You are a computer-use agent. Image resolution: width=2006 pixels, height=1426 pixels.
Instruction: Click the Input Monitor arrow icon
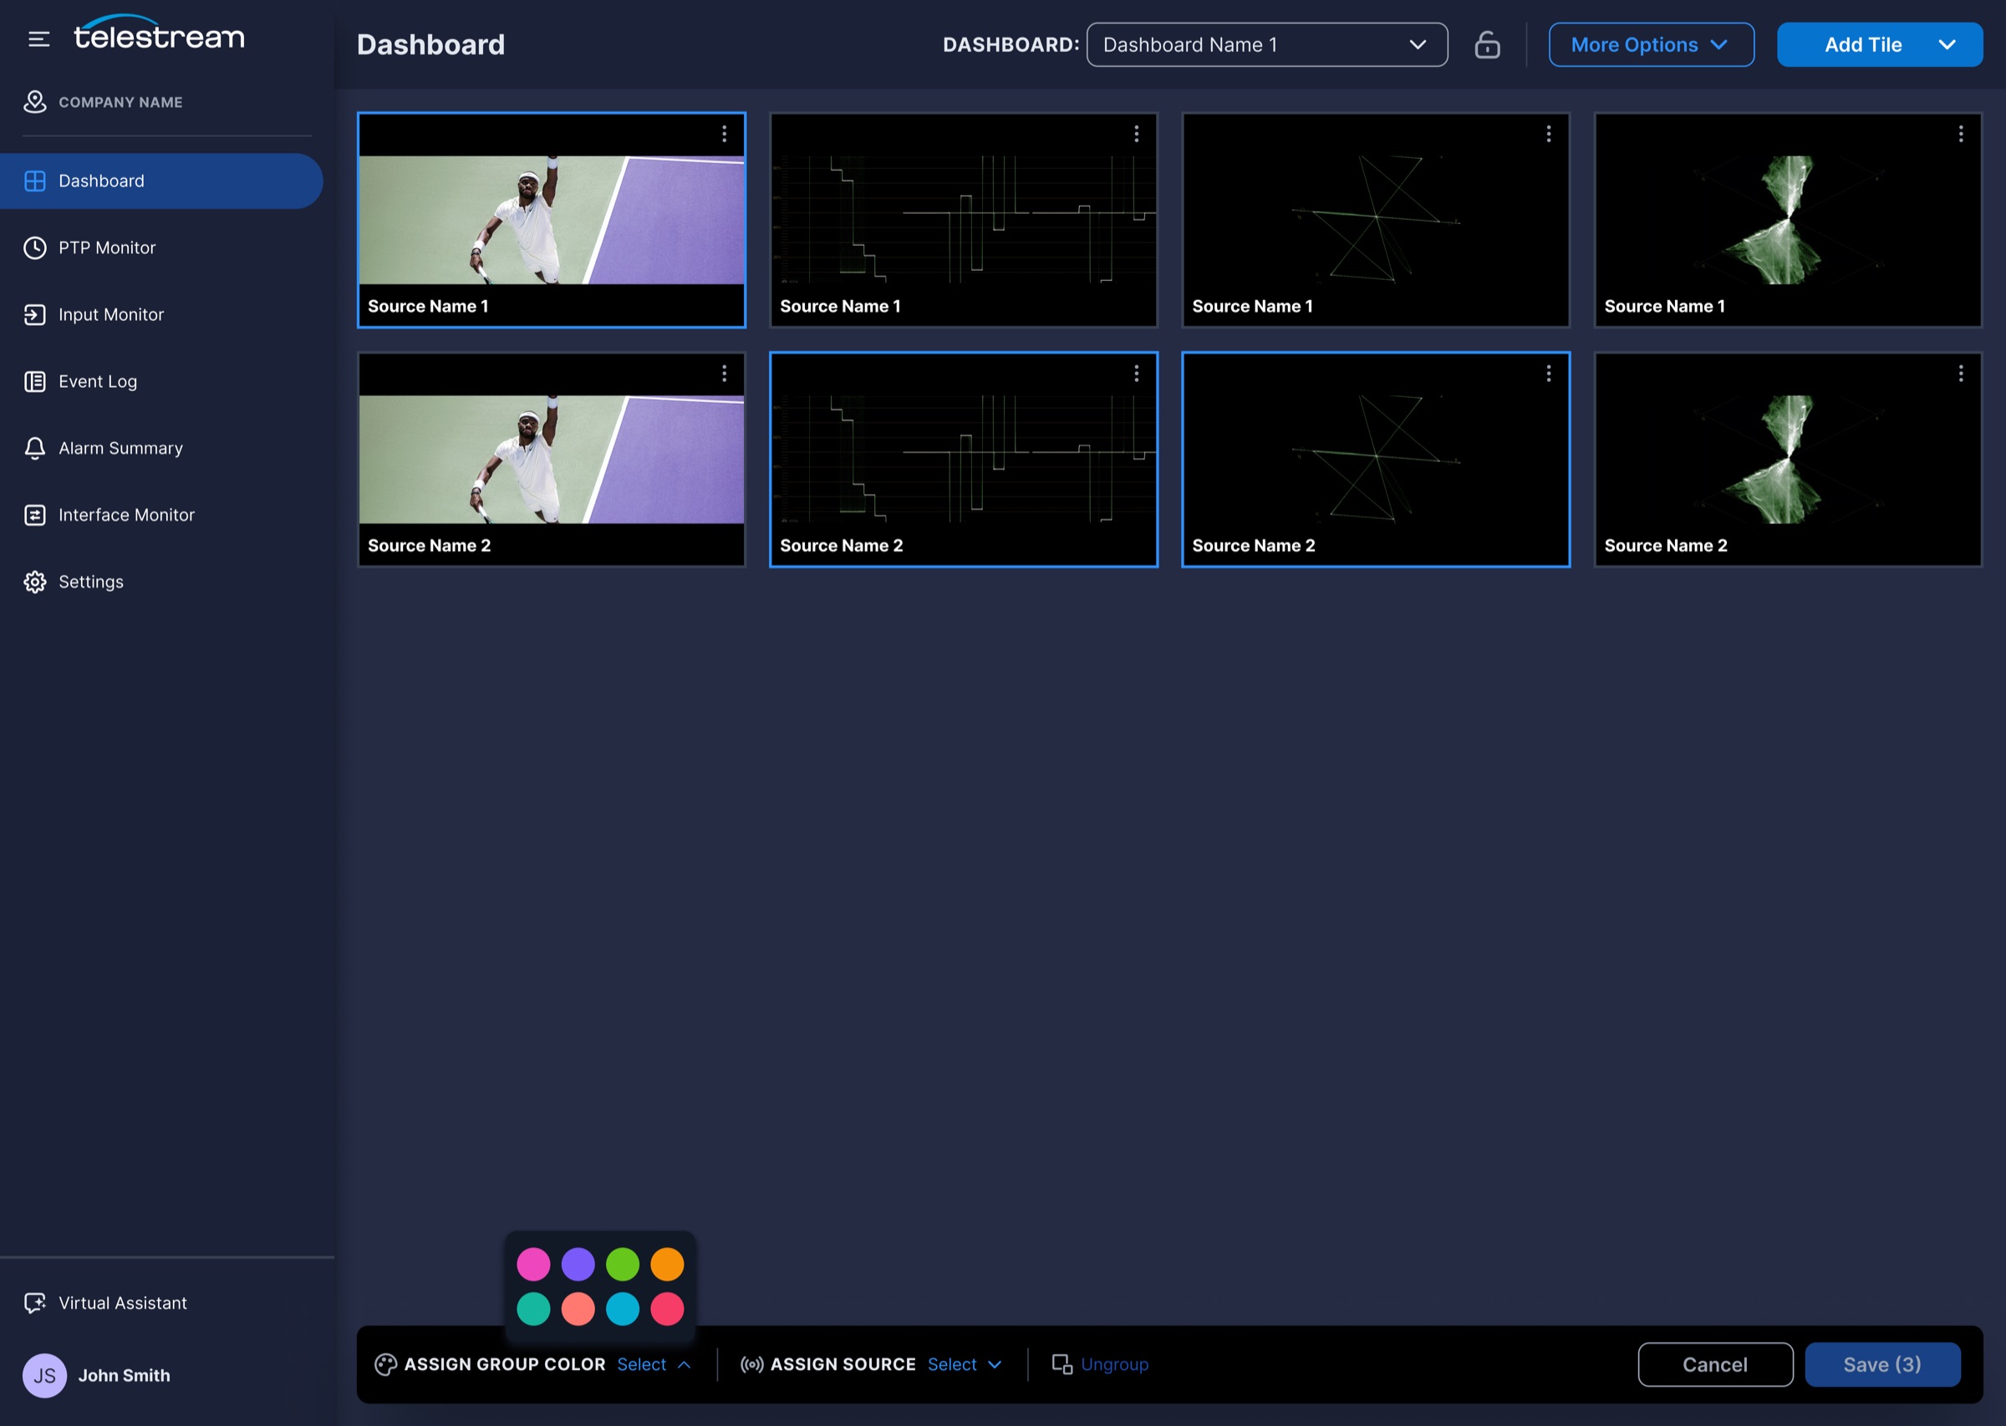34,314
